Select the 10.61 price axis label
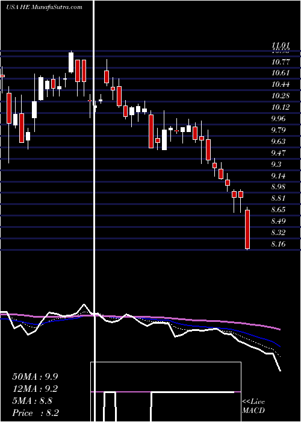Image resolution: width=301 pixels, height=422 pixels. (281, 73)
